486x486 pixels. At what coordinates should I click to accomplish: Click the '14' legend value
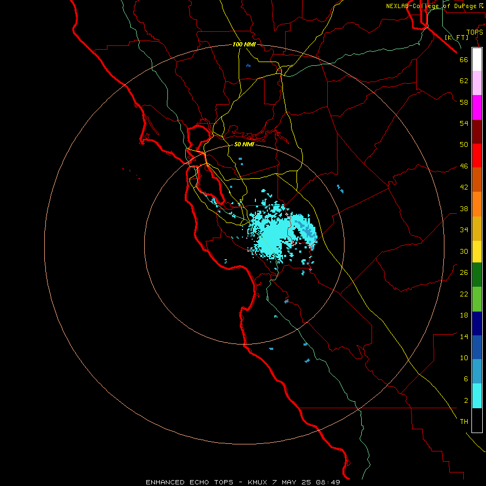coord(464,336)
